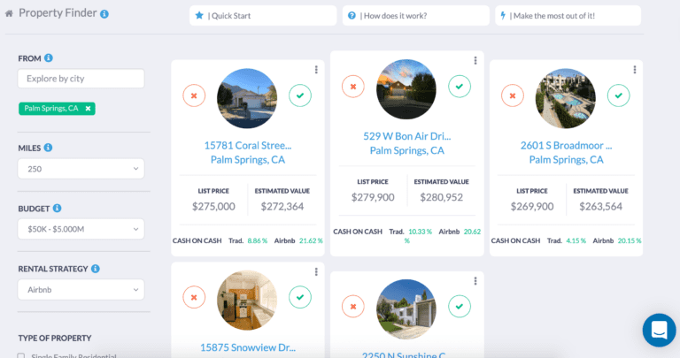Open Rental Strategy dropdown set to Airbnb
Image resolution: width=680 pixels, height=358 pixels.
click(81, 289)
